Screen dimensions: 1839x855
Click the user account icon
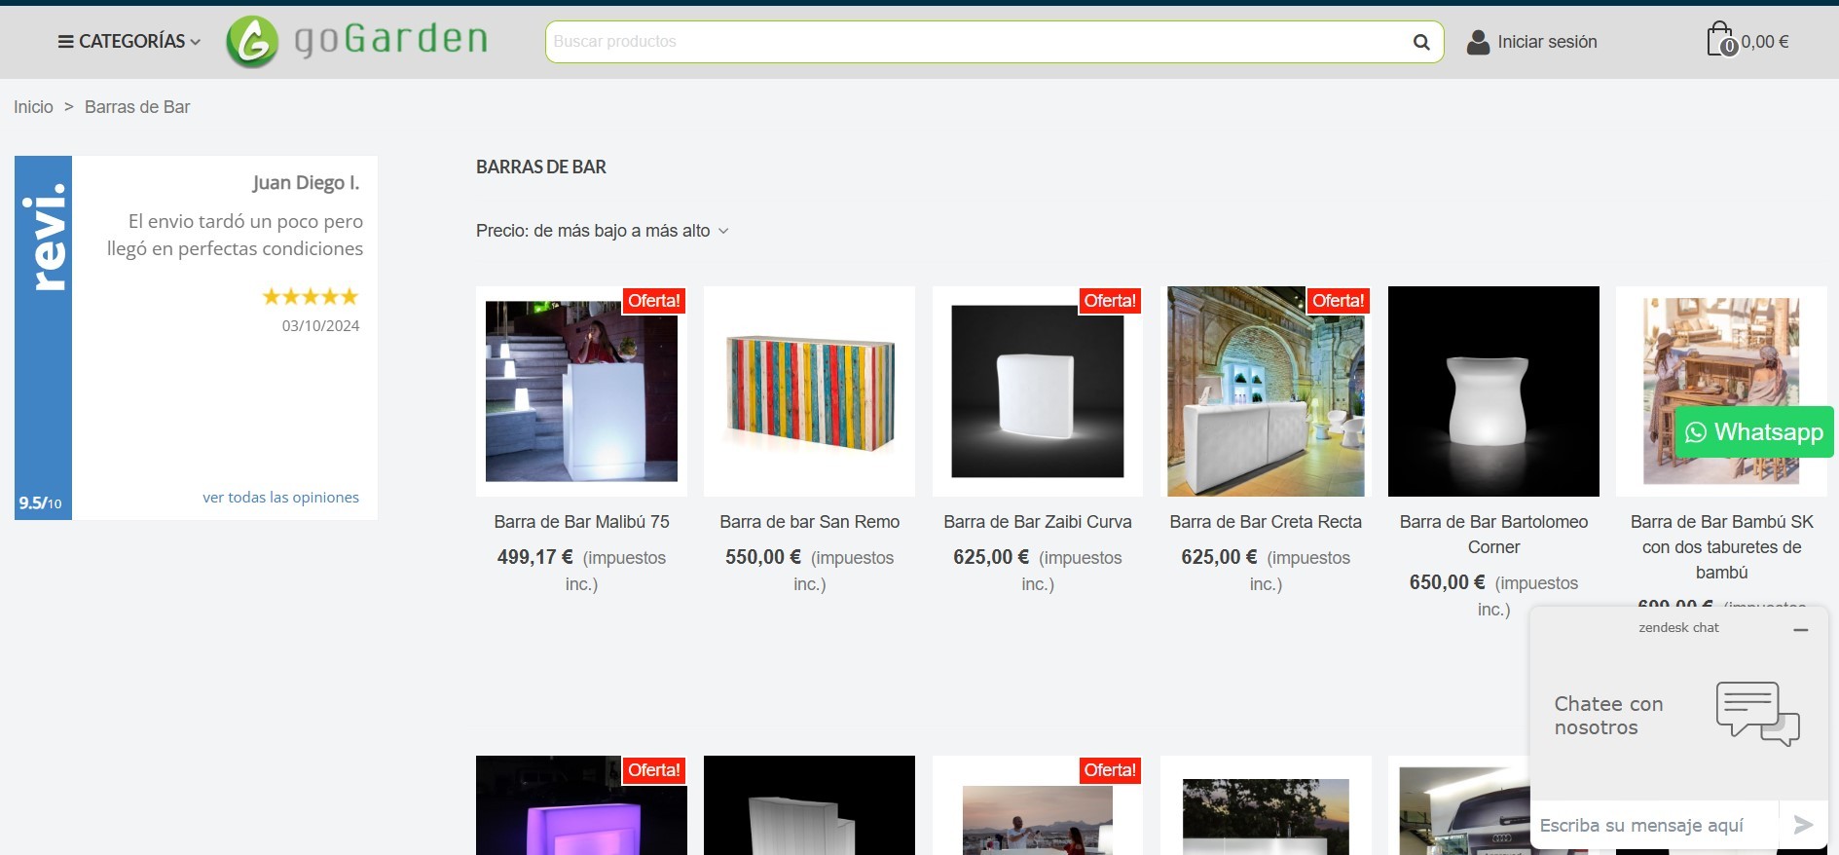coord(1478,42)
